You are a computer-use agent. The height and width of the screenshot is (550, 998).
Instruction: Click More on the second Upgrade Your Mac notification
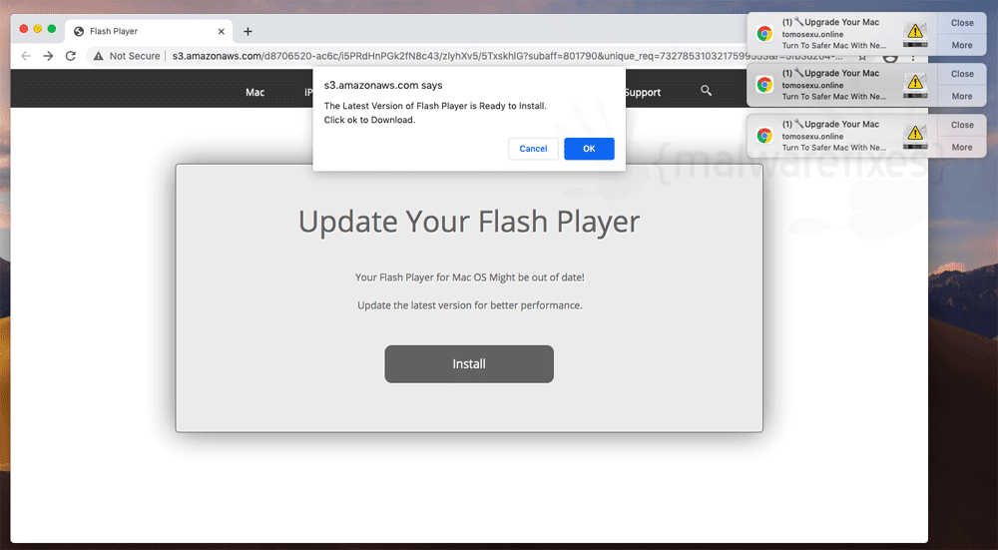962,96
